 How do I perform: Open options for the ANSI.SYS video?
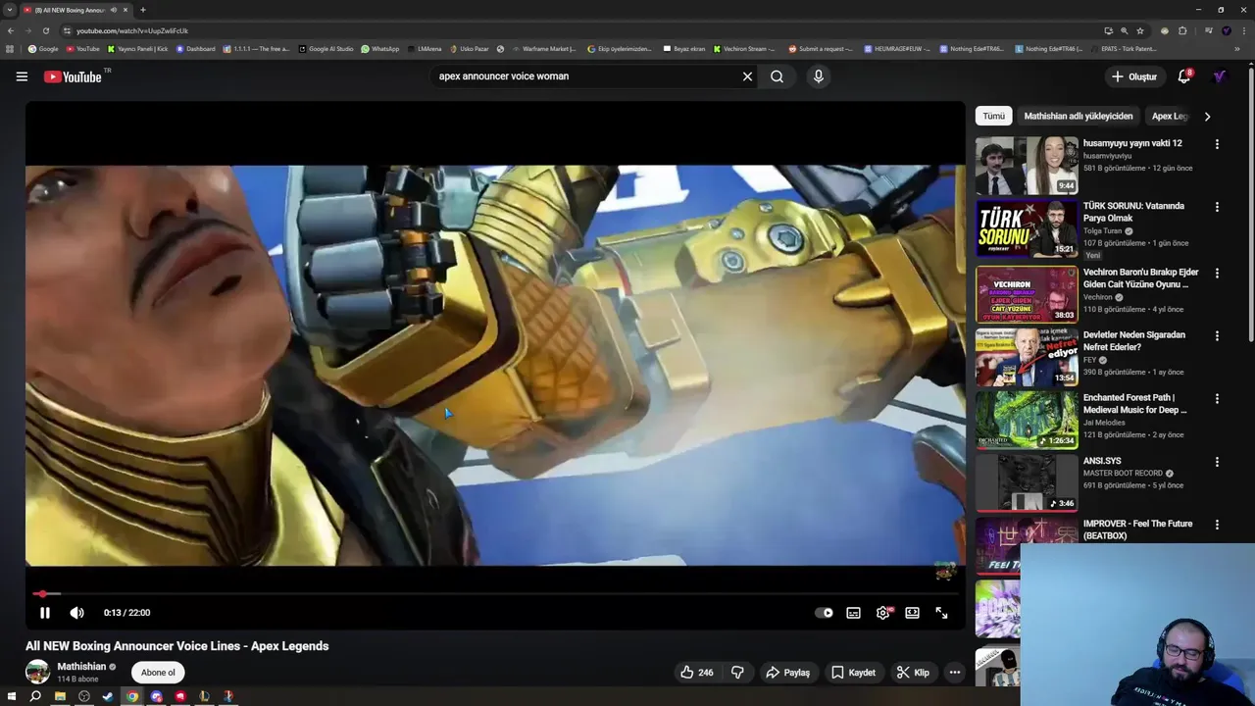coord(1217,462)
